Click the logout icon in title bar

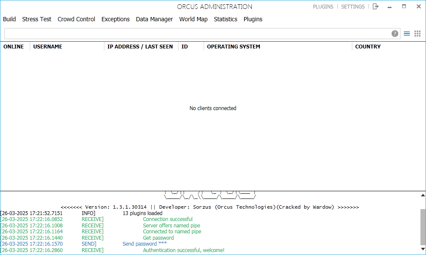pos(375,6)
